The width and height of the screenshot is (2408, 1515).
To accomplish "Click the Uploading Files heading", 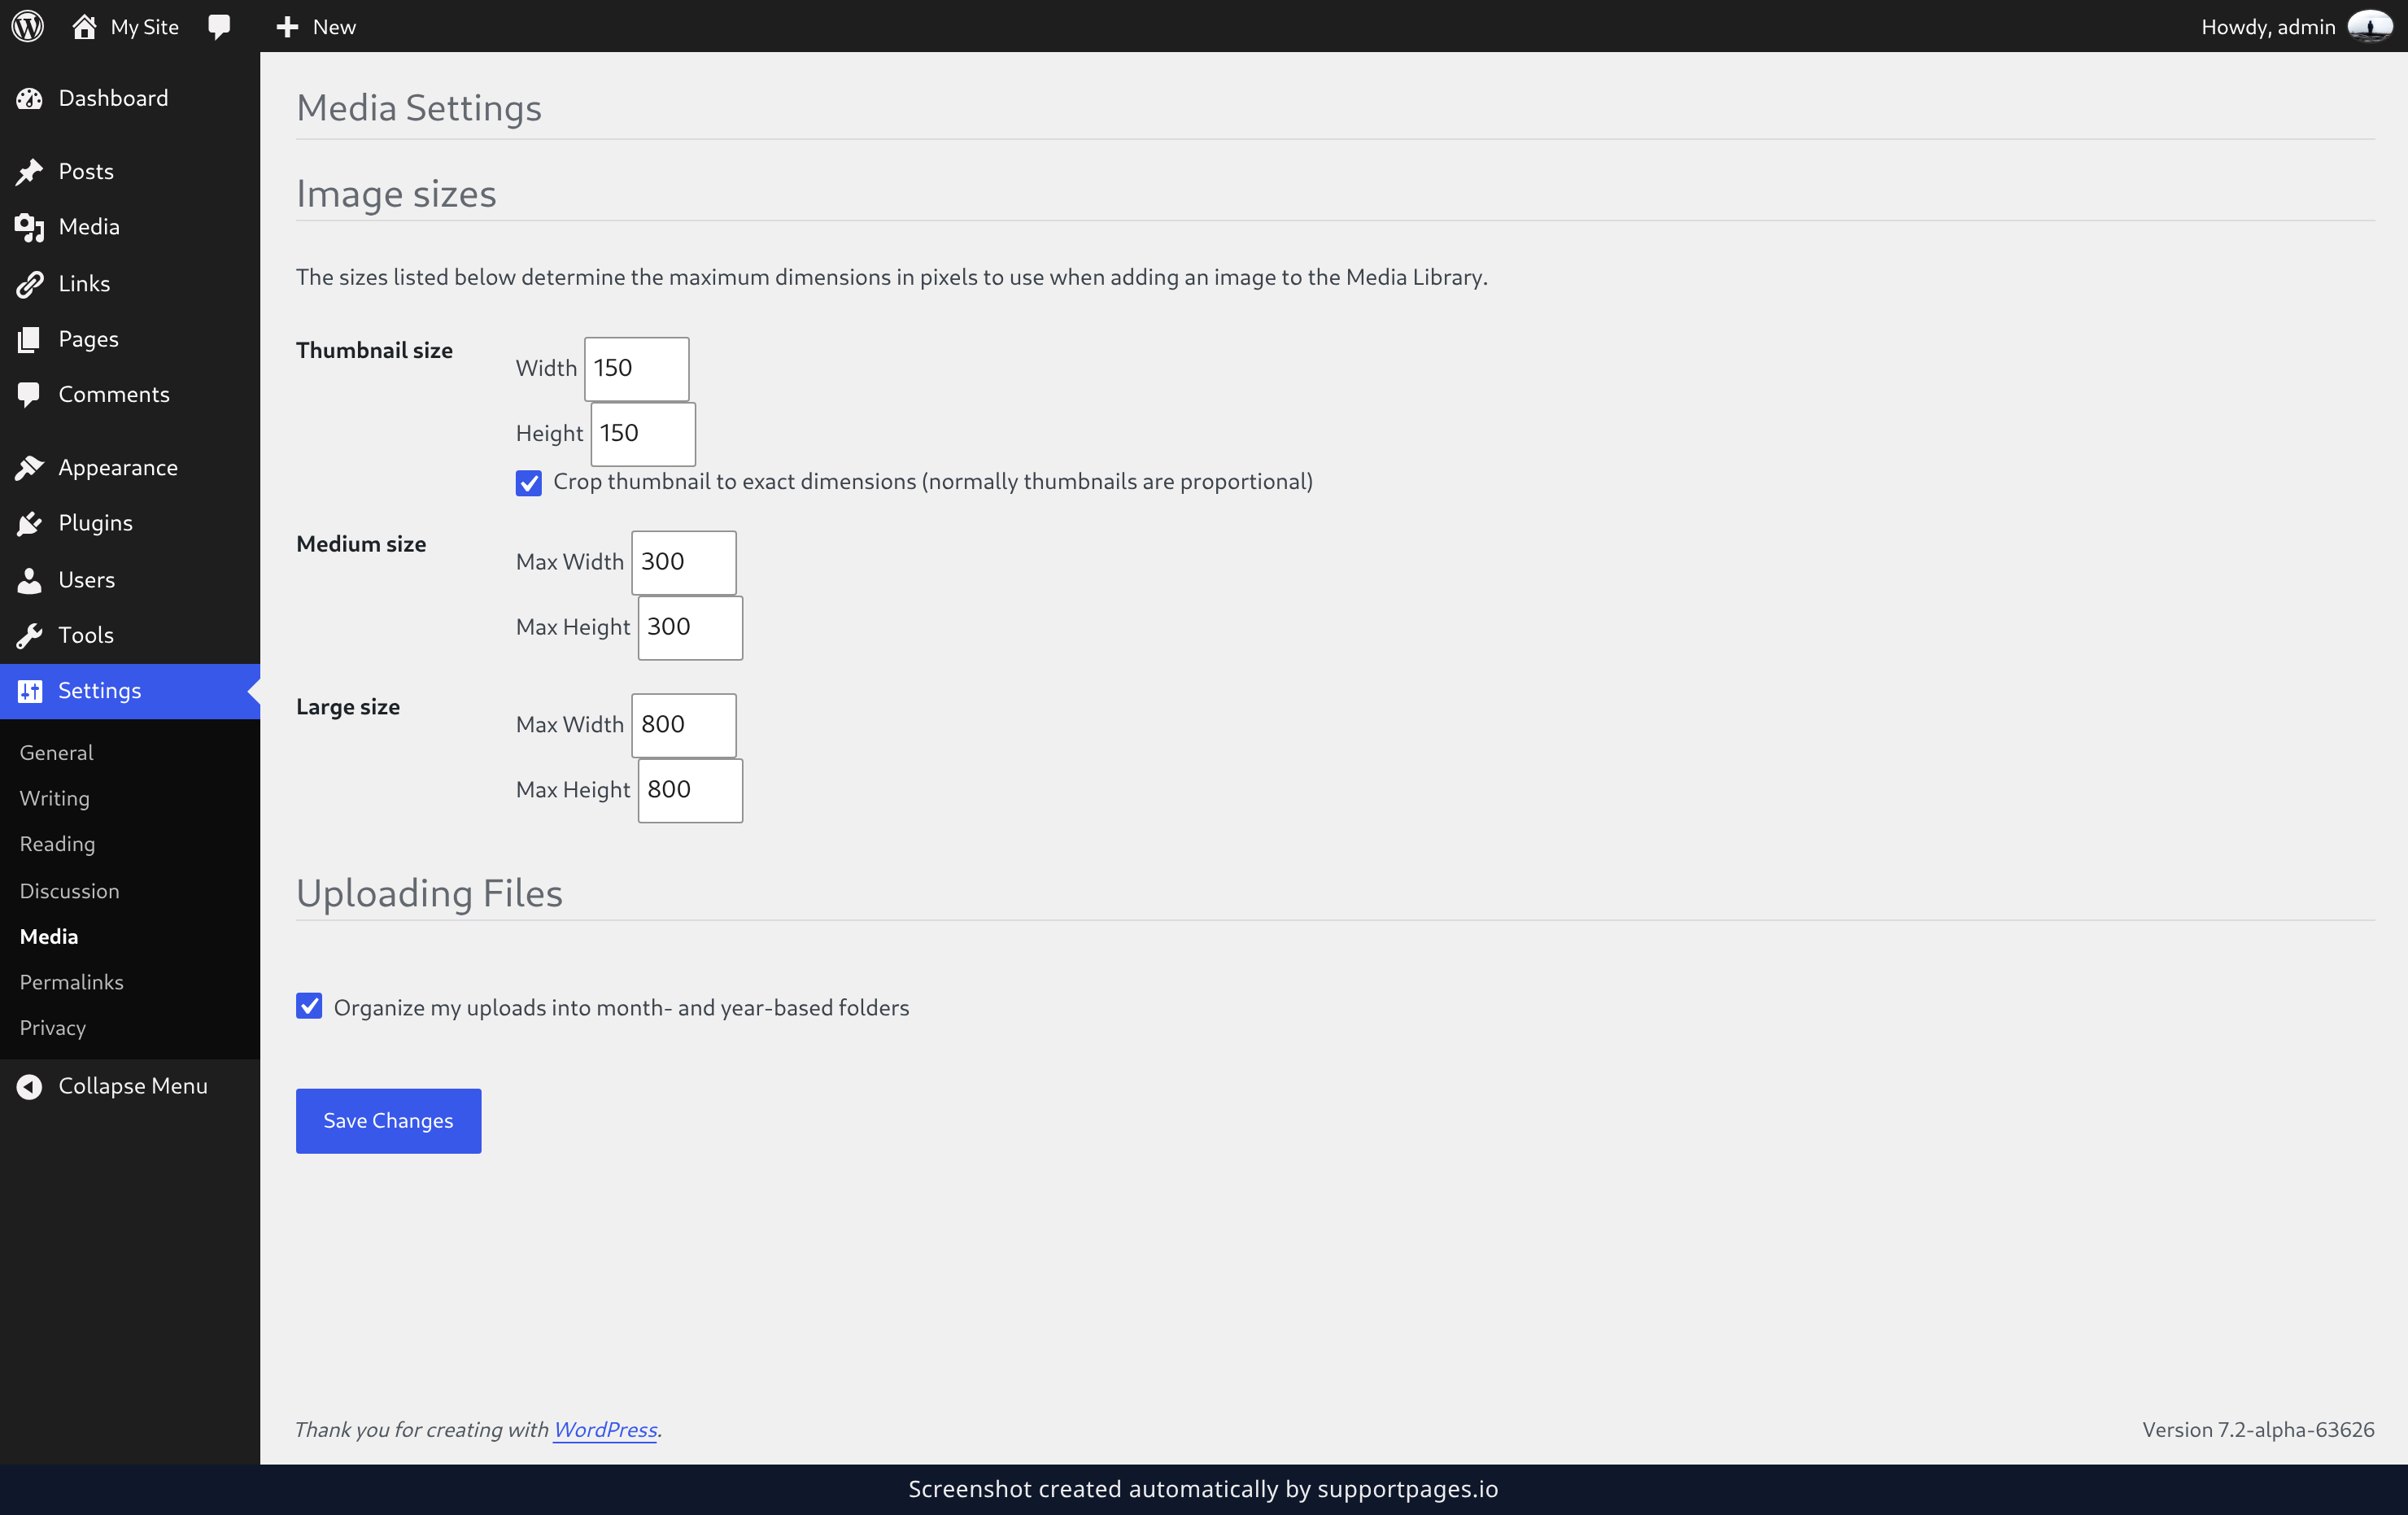I will (x=429, y=893).
